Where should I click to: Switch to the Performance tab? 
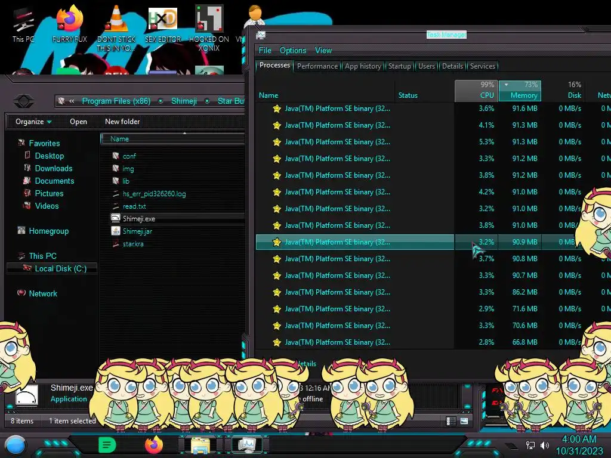[317, 66]
